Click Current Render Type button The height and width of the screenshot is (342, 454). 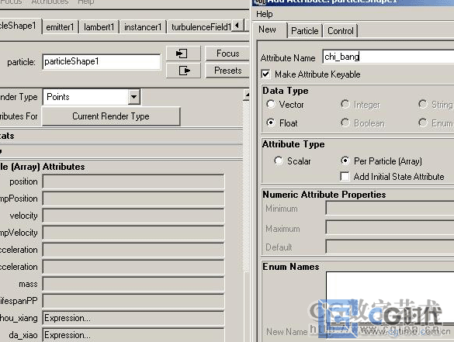pyautogui.click(x=111, y=116)
